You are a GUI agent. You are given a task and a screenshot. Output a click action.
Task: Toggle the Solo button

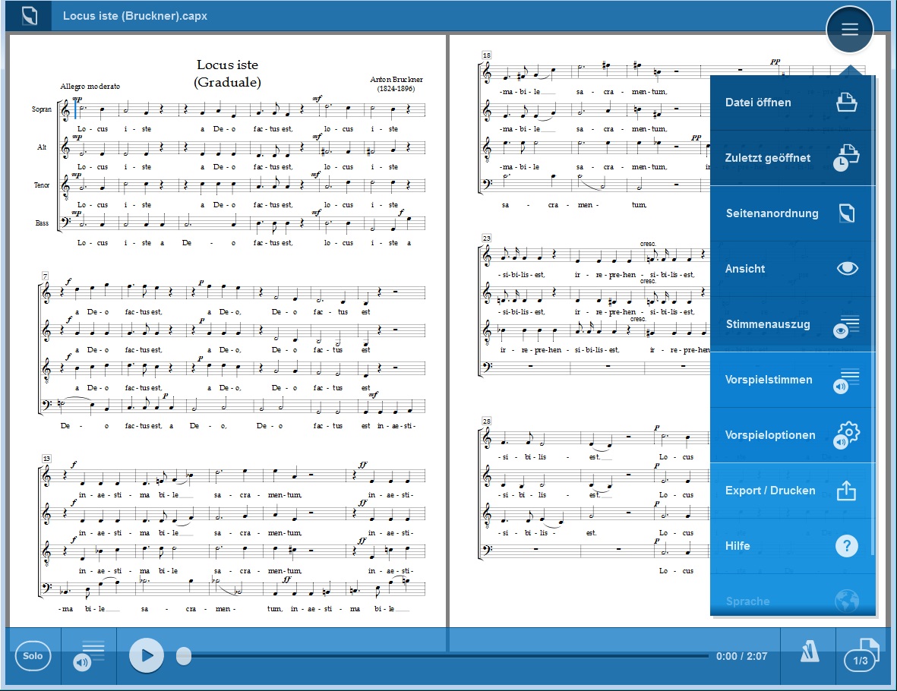(33, 656)
